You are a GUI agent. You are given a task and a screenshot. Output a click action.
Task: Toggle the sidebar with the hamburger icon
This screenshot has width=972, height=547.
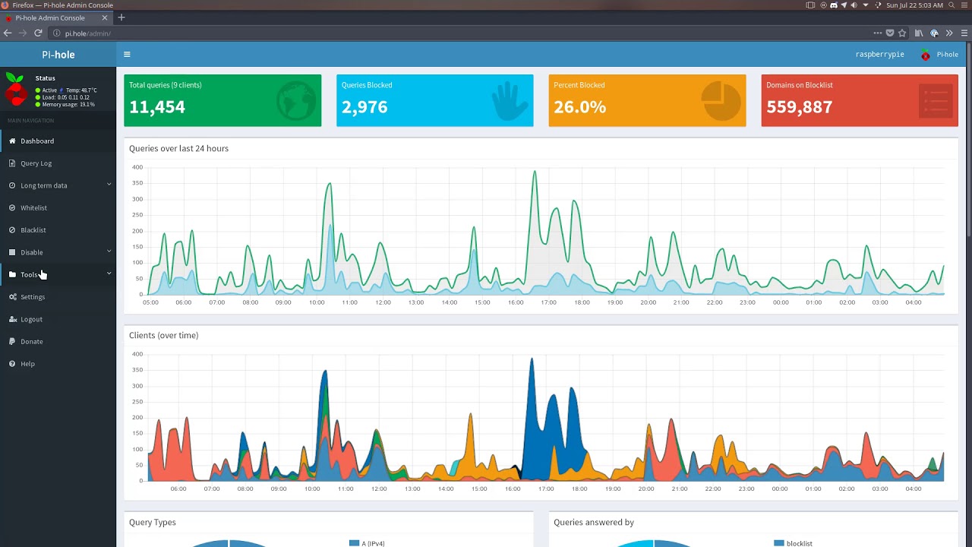point(127,55)
